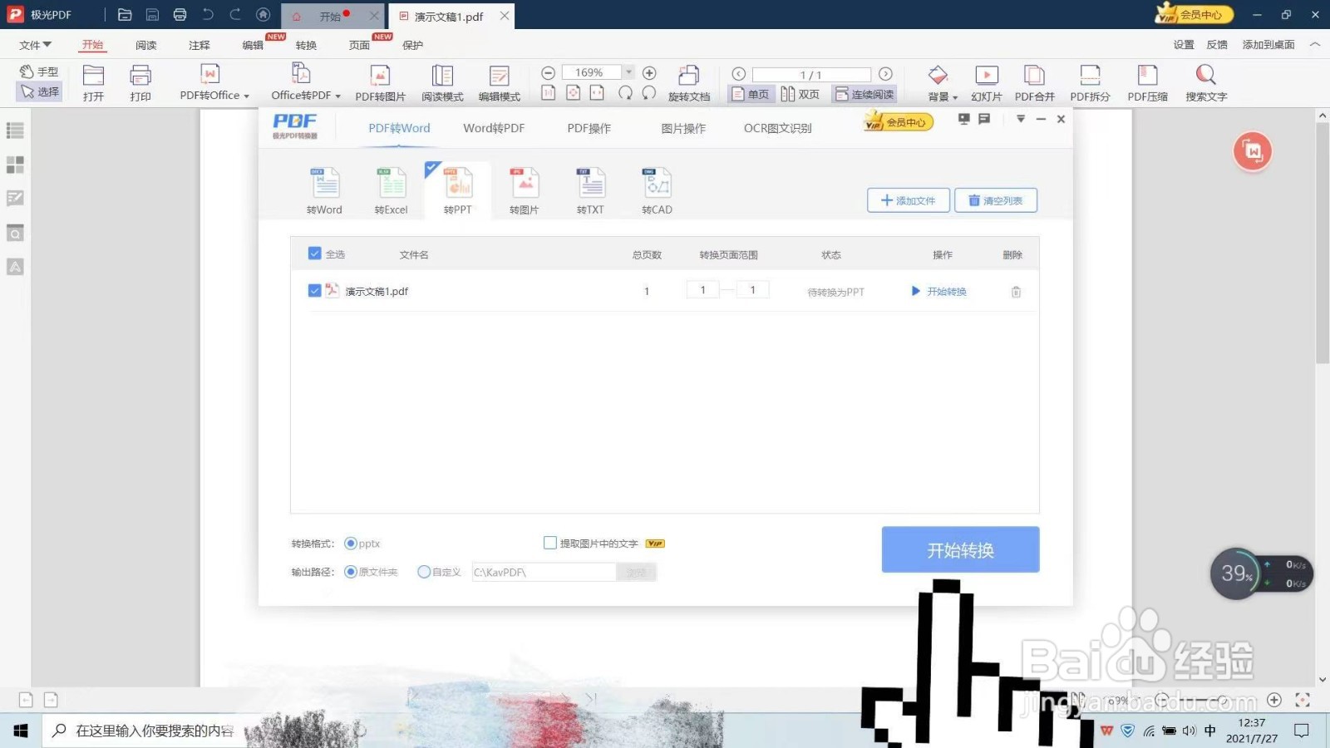Screen dimensions: 1330x748
Task: Expand the Office转PDF dropdown
Action: (338, 96)
